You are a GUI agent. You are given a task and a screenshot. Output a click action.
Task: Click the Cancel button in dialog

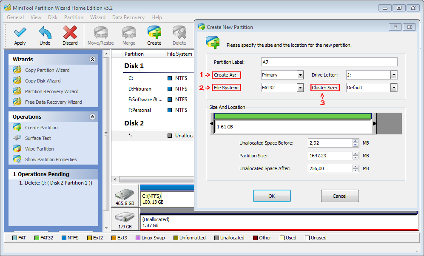(x=340, y=196)
